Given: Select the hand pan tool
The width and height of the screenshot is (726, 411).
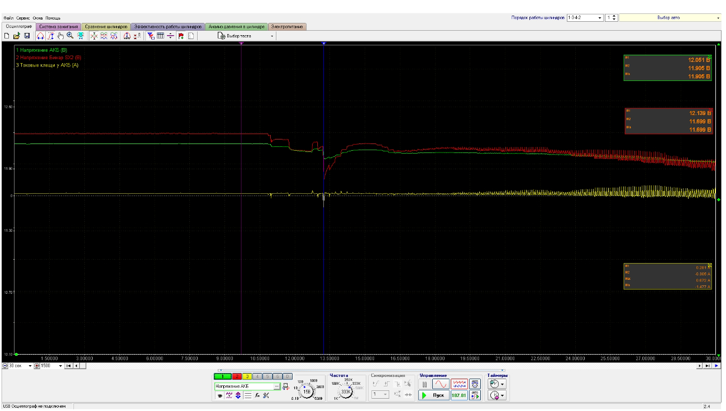Looking at the screenshot, I should pyautogui.click(x=60, y=36).
